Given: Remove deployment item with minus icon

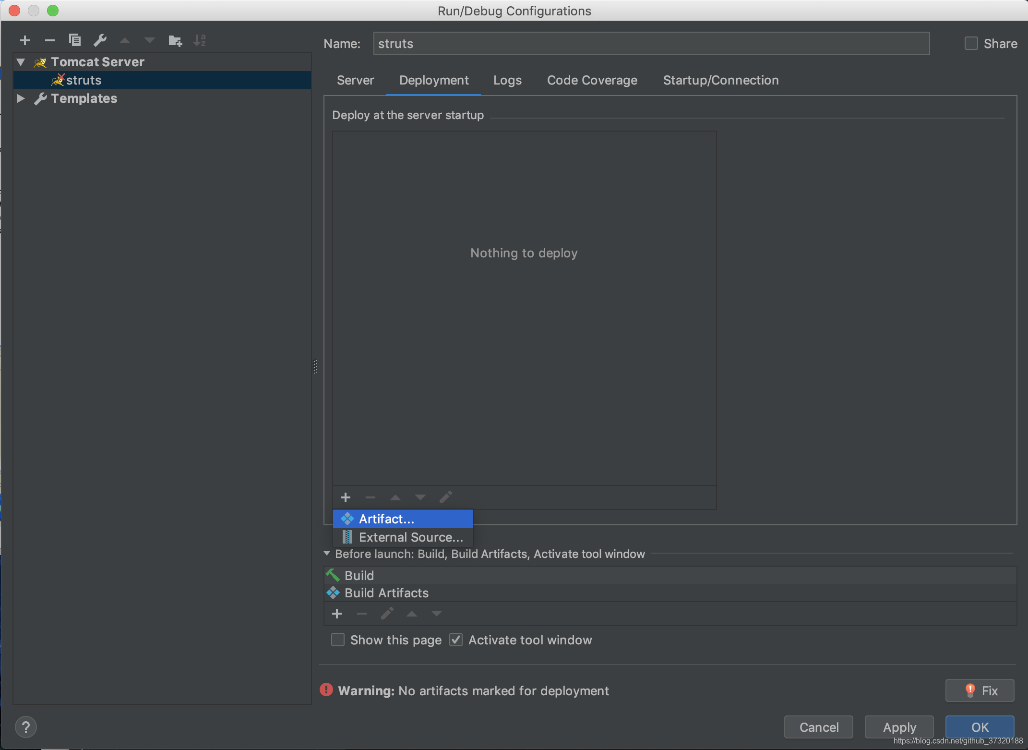Looking at the screenshot, I should pos(371,497).
